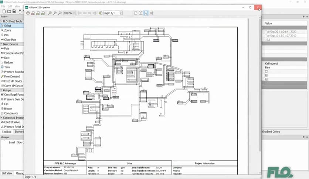
Task: Click the Page number spinner arrows
Action: pyautogui.click(x=121, y=13)
